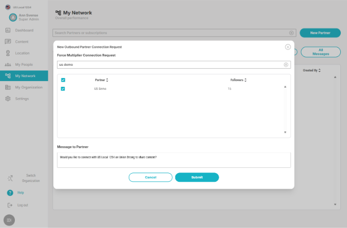Select Log out in sidebar

23,205
